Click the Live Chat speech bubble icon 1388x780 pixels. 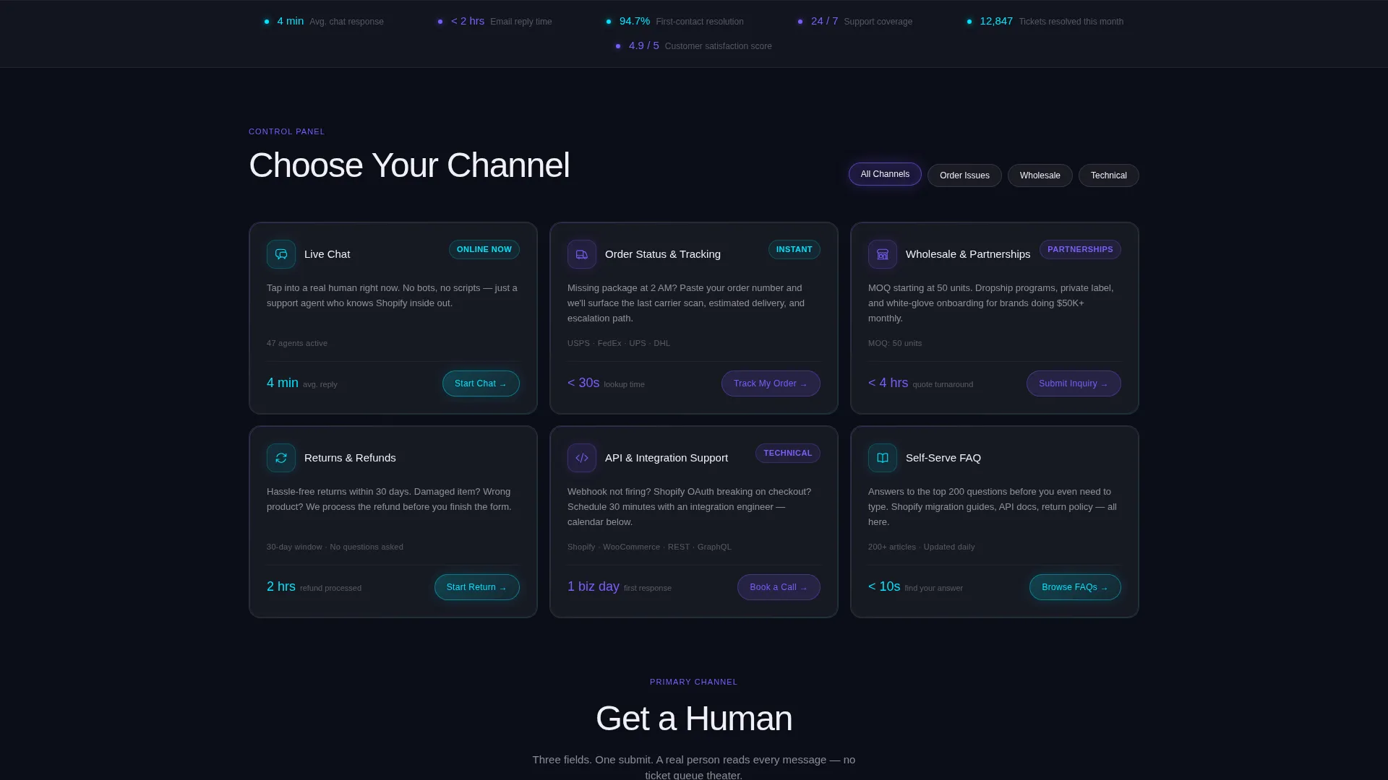tap(281, 254)
